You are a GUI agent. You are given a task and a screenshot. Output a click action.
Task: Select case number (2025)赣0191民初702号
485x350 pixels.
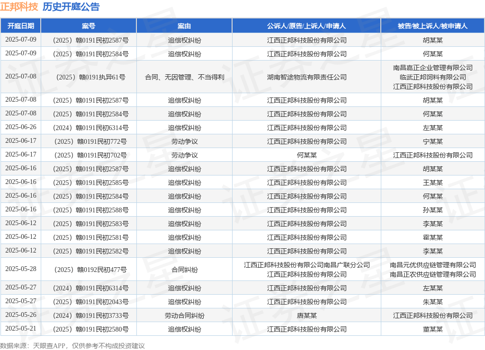(90, 155)
